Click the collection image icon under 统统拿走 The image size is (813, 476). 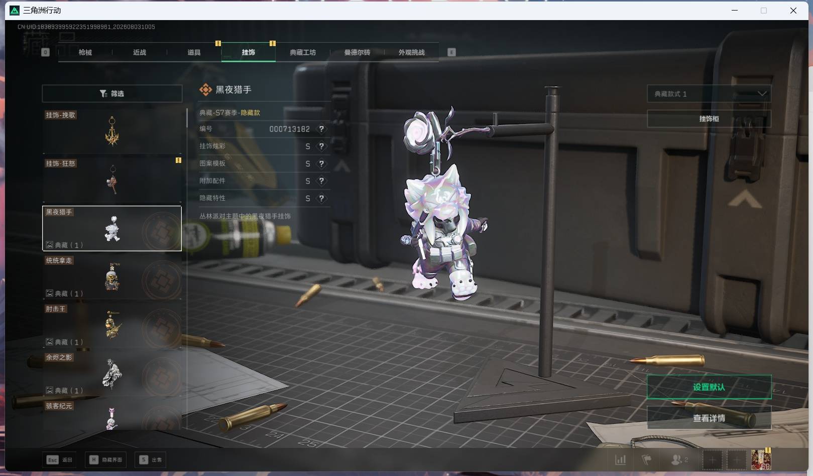(x=49, y=293)
